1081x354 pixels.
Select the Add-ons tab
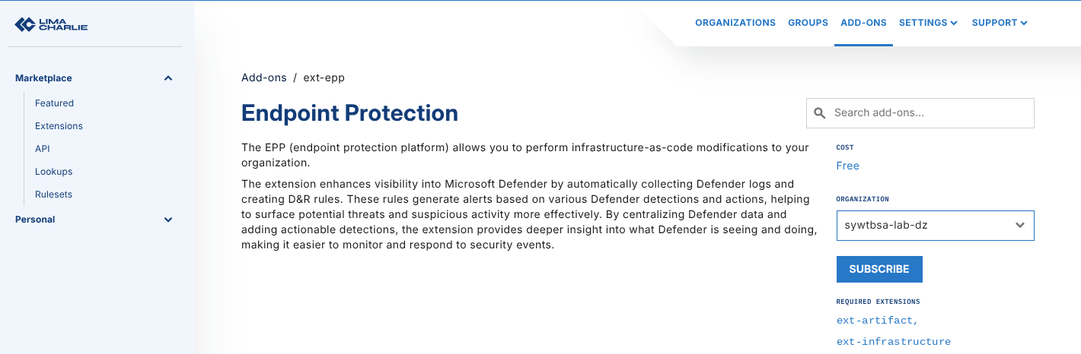coord(863,23)
